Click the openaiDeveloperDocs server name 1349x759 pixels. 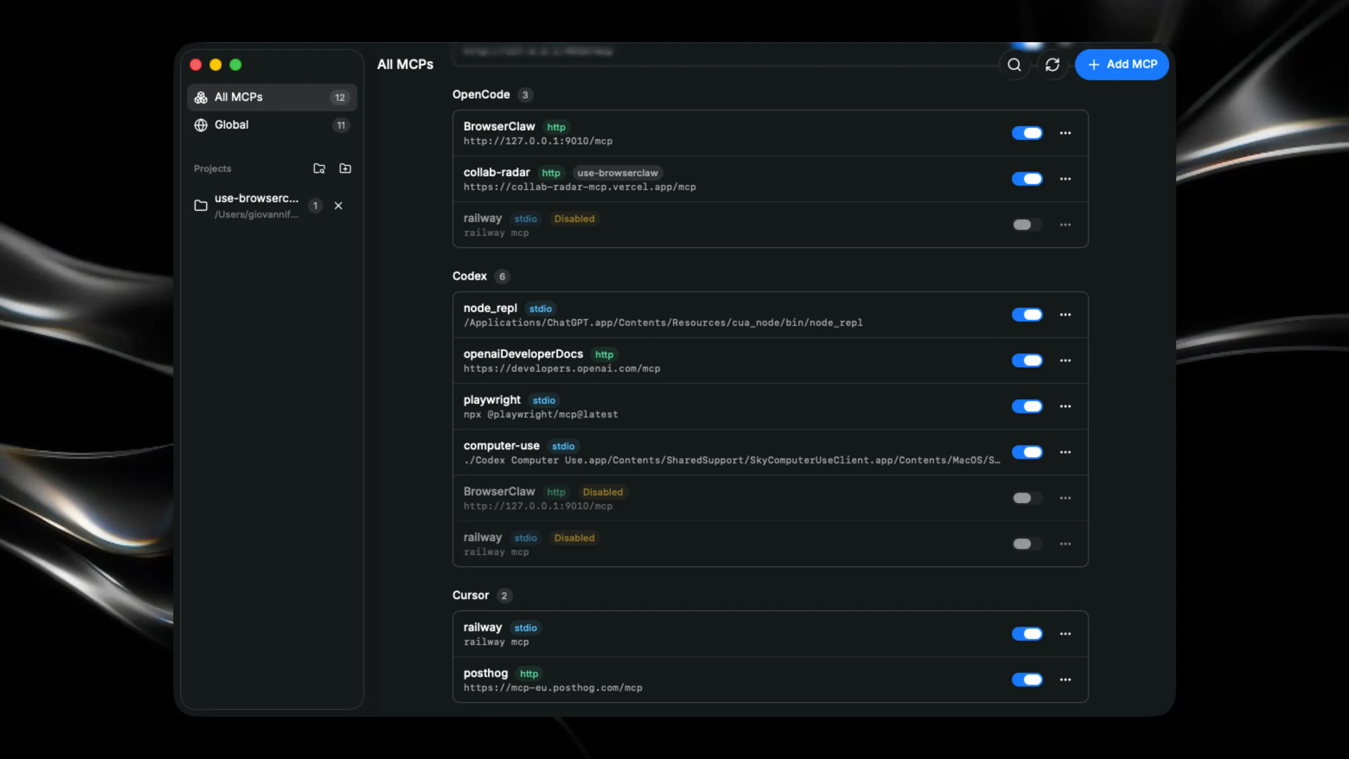tap(523, 354)
